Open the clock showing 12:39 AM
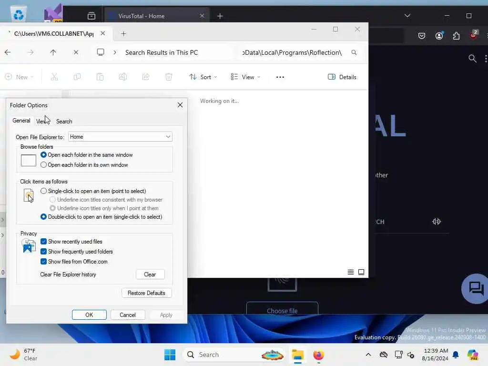Screen dimensions: 488x366 coord(435,355)
